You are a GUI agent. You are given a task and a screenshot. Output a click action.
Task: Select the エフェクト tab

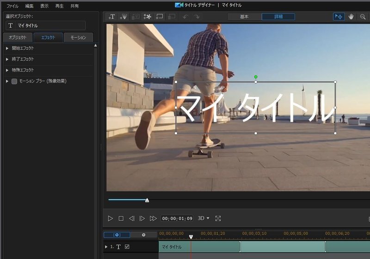48,37
